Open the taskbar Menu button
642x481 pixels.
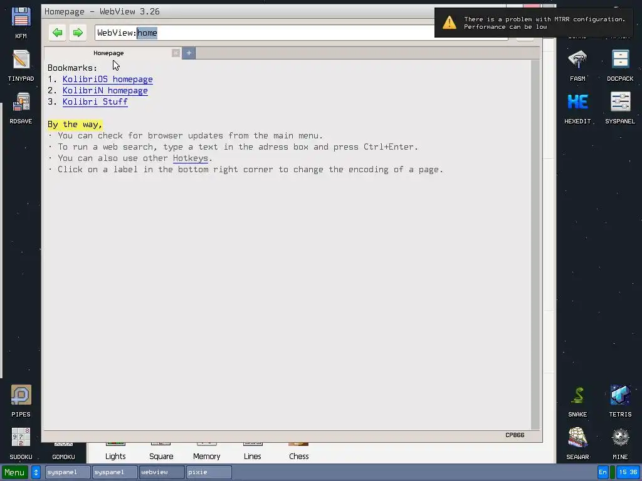(15, 472)
